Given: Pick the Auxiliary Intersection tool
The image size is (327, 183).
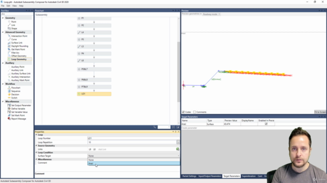Looking at the screenshot, I should (20, 77).
